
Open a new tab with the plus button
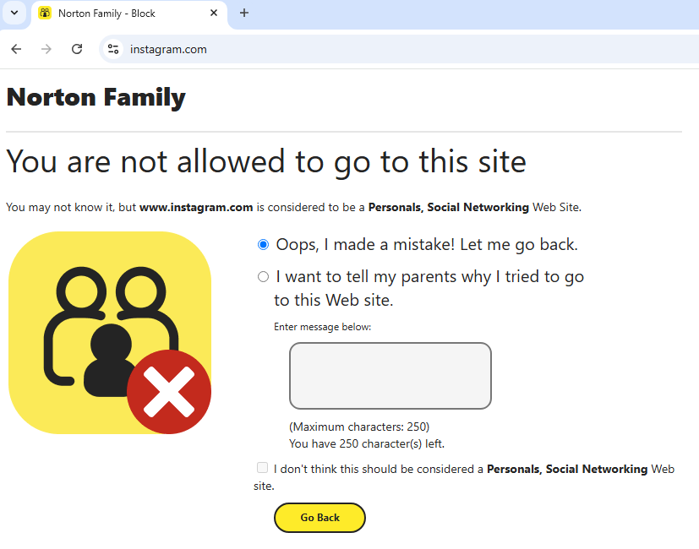coord(244,13)
